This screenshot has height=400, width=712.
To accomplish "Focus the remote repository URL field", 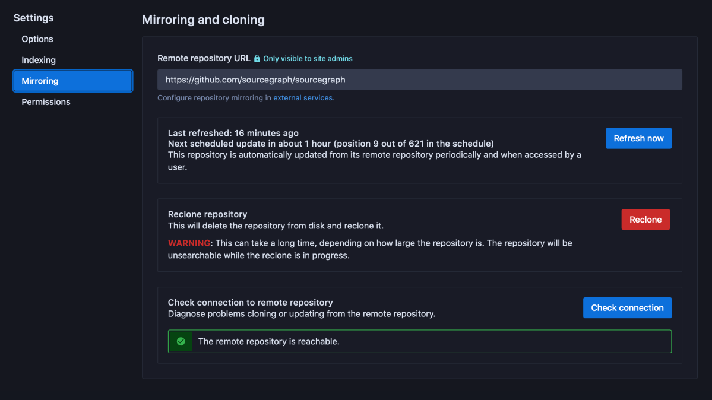I will tap(419, 80).
